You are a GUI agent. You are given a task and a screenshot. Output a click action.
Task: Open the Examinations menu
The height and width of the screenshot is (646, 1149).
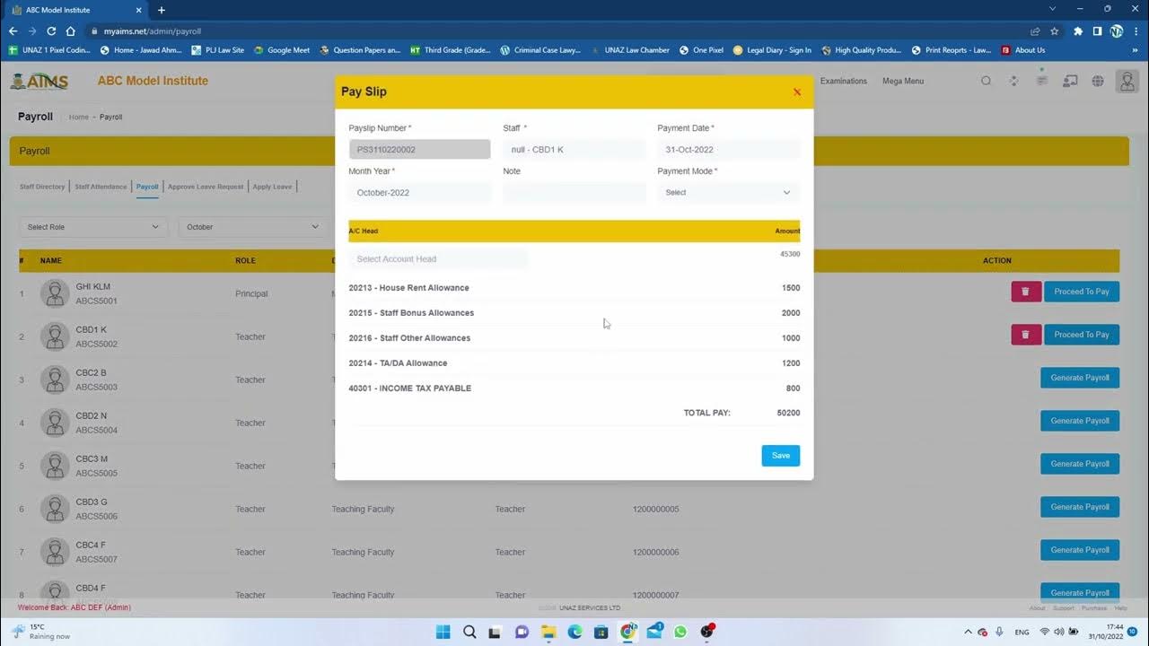click(844, 81)
